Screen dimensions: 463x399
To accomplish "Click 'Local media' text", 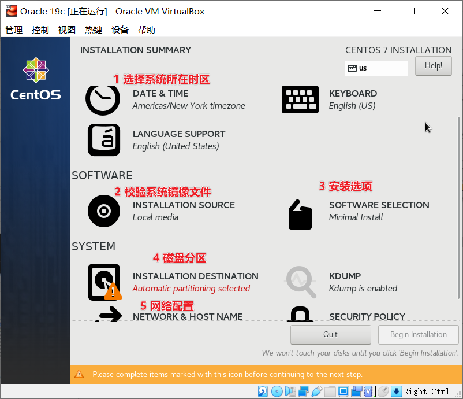I will point(155,217).
